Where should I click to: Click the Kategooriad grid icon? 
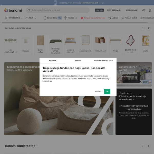[x=7, y=18]
